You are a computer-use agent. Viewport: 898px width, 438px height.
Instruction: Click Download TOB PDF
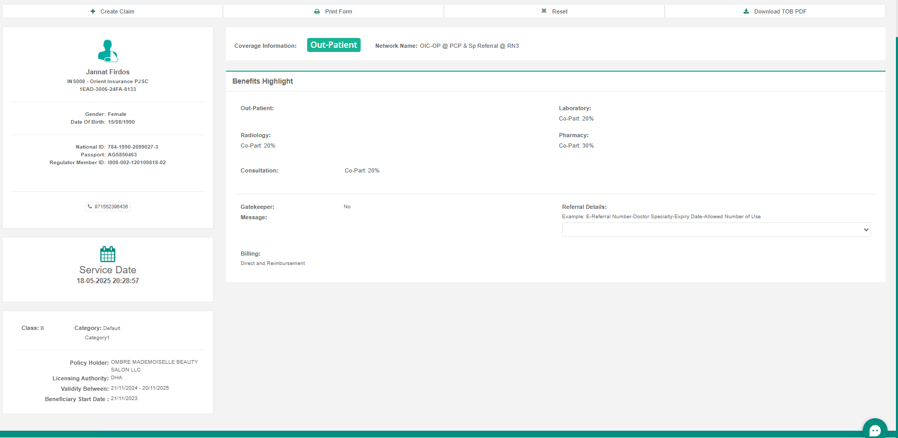(x=780, y=11)
